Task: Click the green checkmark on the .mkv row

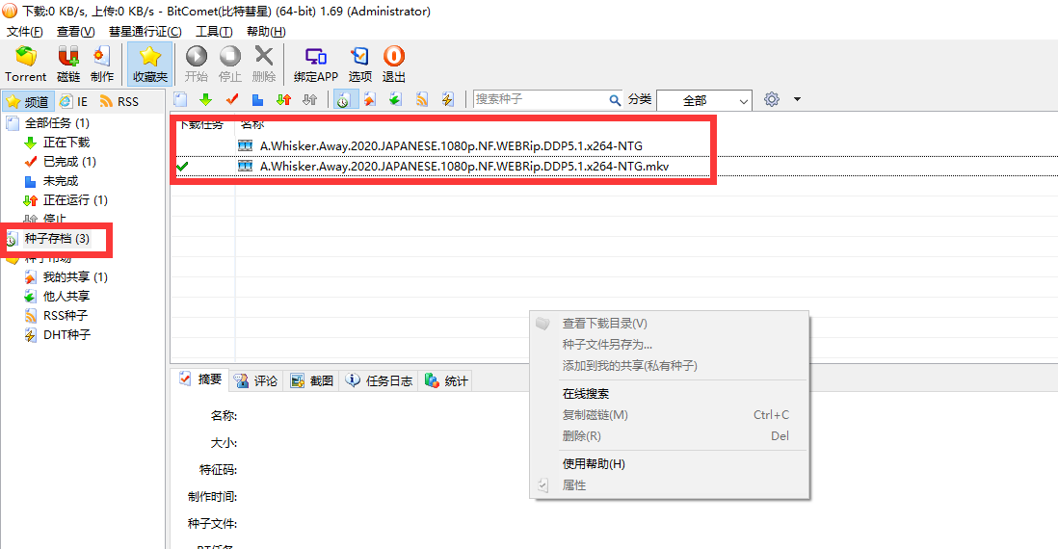Action: coord(182,166)
